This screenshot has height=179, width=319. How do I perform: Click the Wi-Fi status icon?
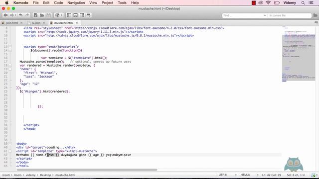click(x=268, y=2)
